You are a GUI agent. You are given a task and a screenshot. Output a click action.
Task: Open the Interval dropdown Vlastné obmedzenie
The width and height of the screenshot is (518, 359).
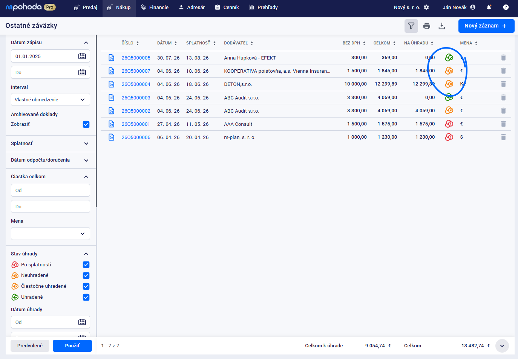pos(51,99)
